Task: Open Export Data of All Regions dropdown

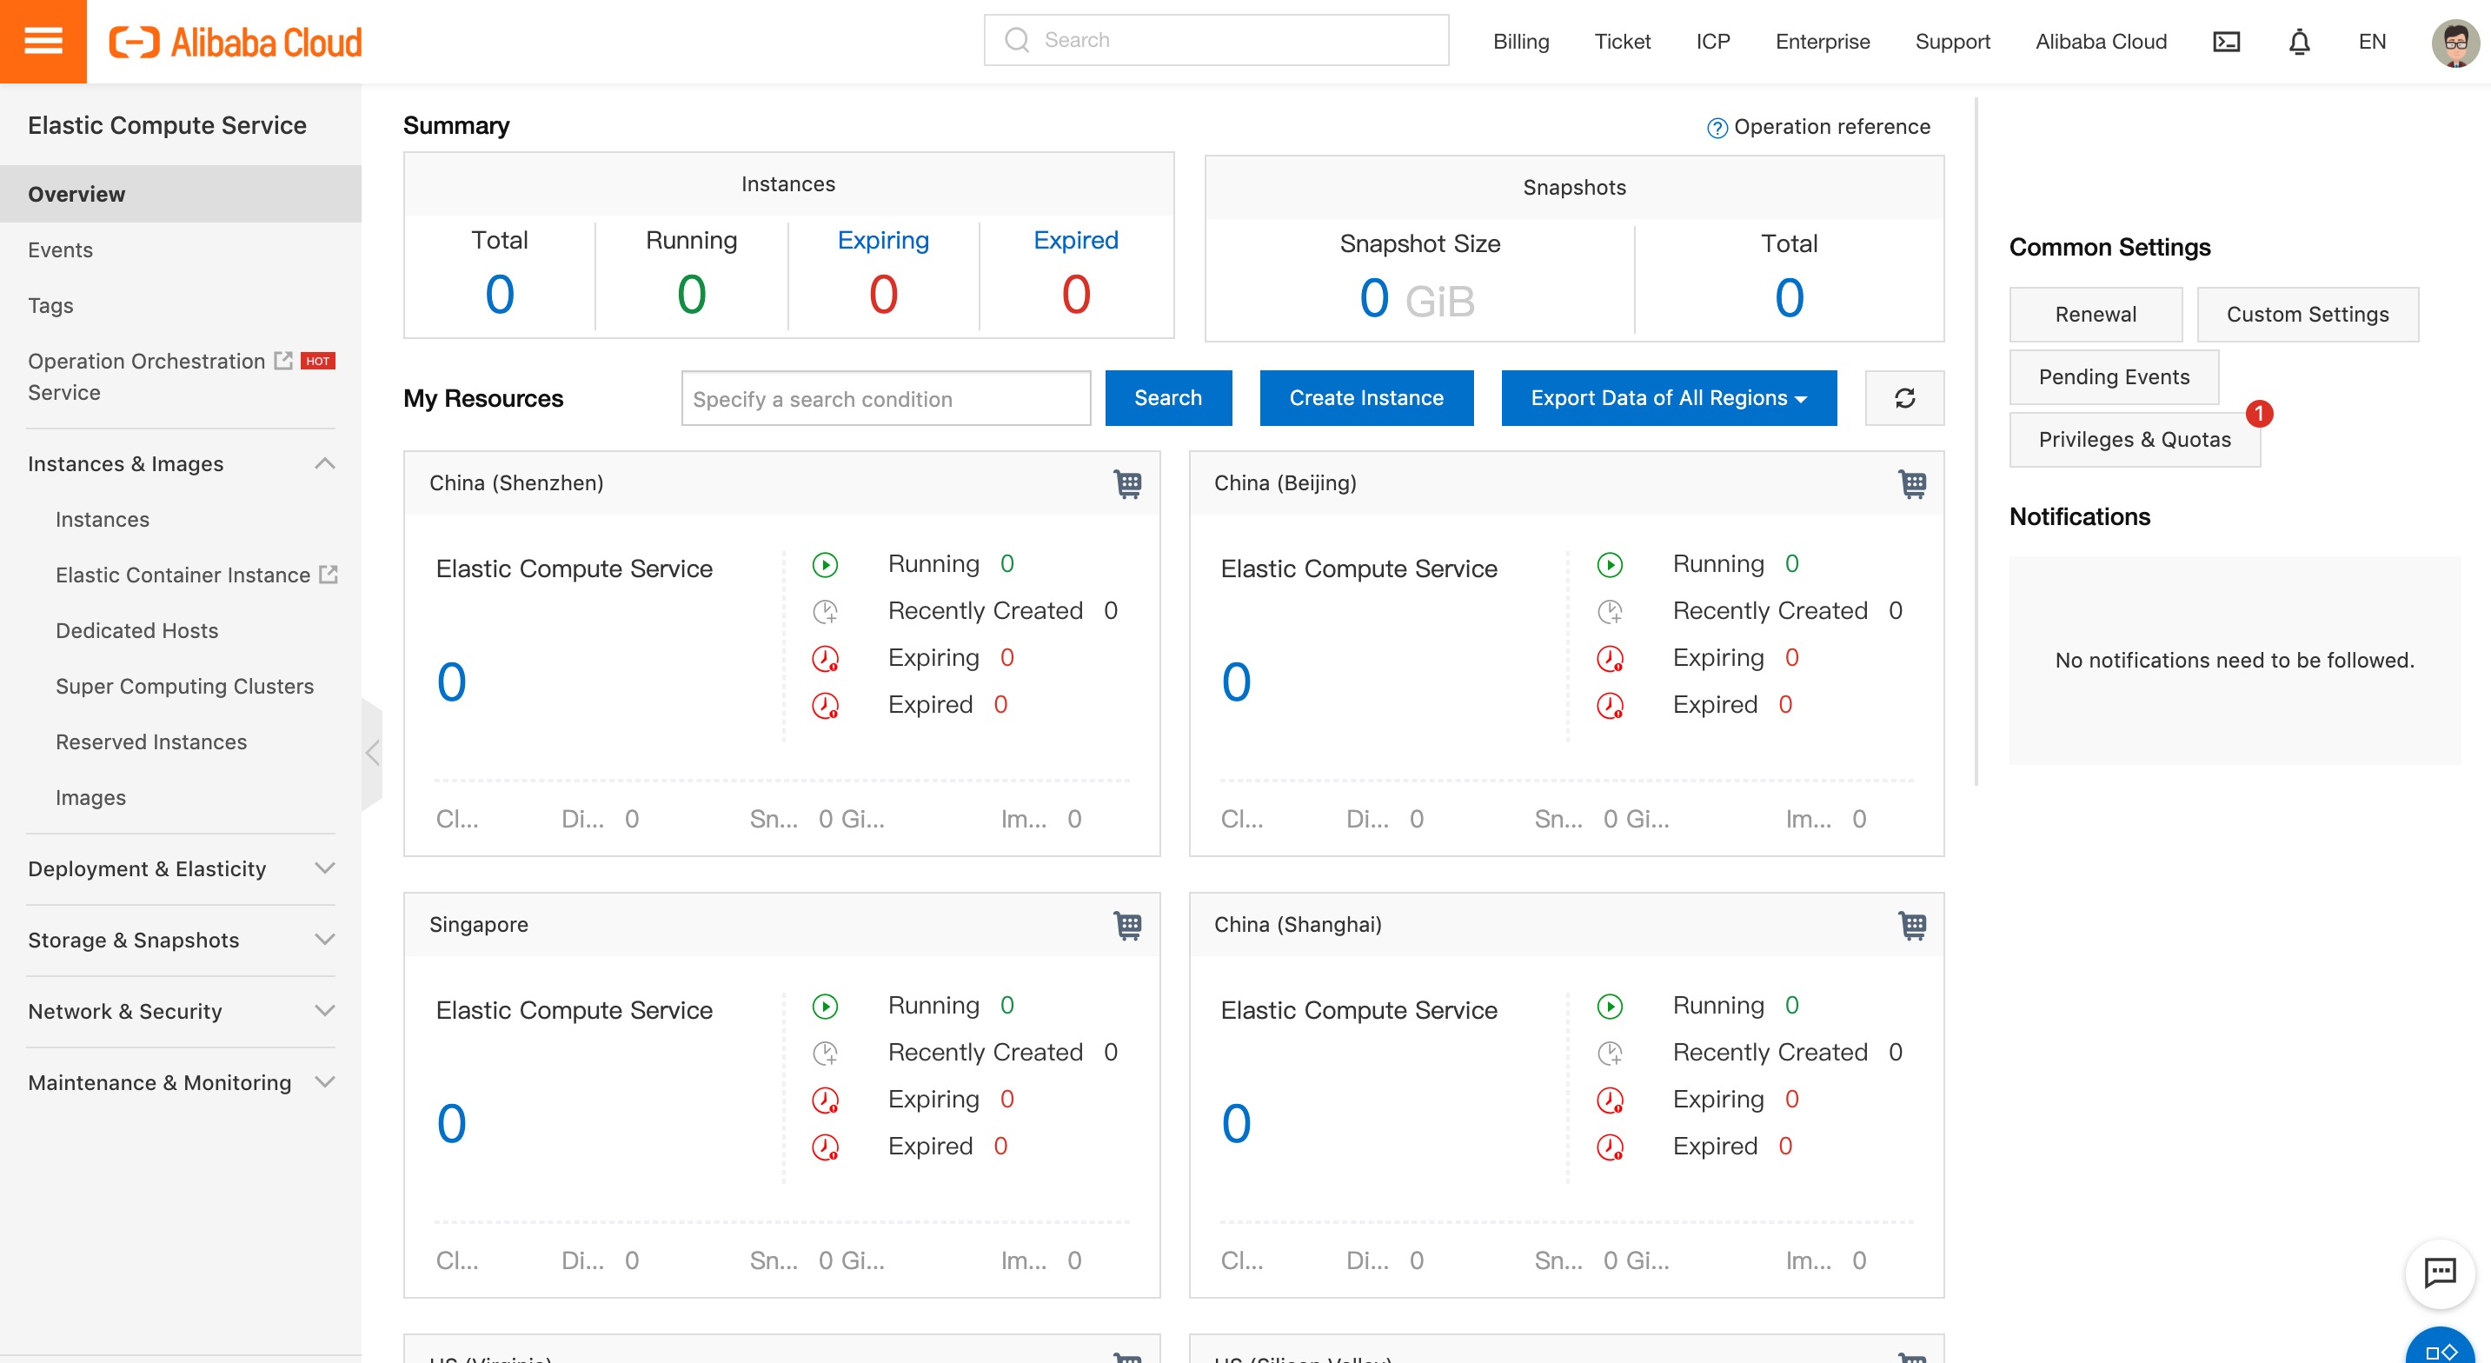Action: click(x=1668, y=398)
